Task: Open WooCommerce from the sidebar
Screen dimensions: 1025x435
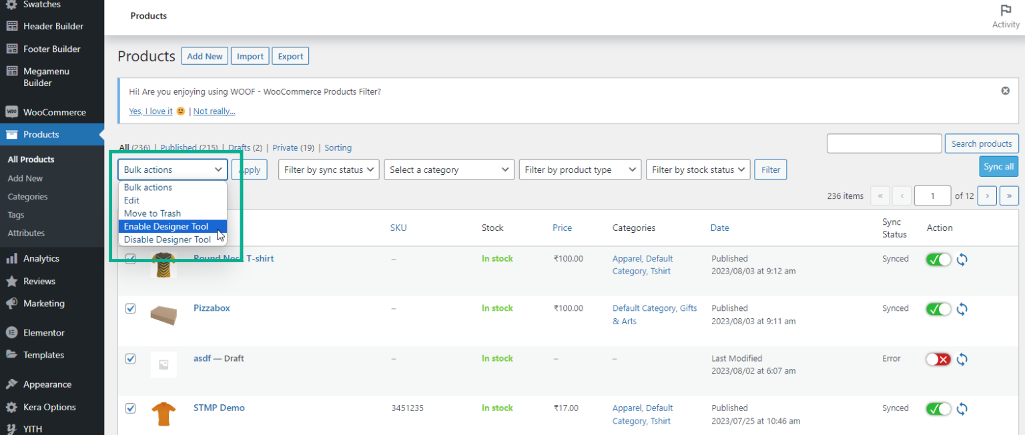Action: pos(52,111)
